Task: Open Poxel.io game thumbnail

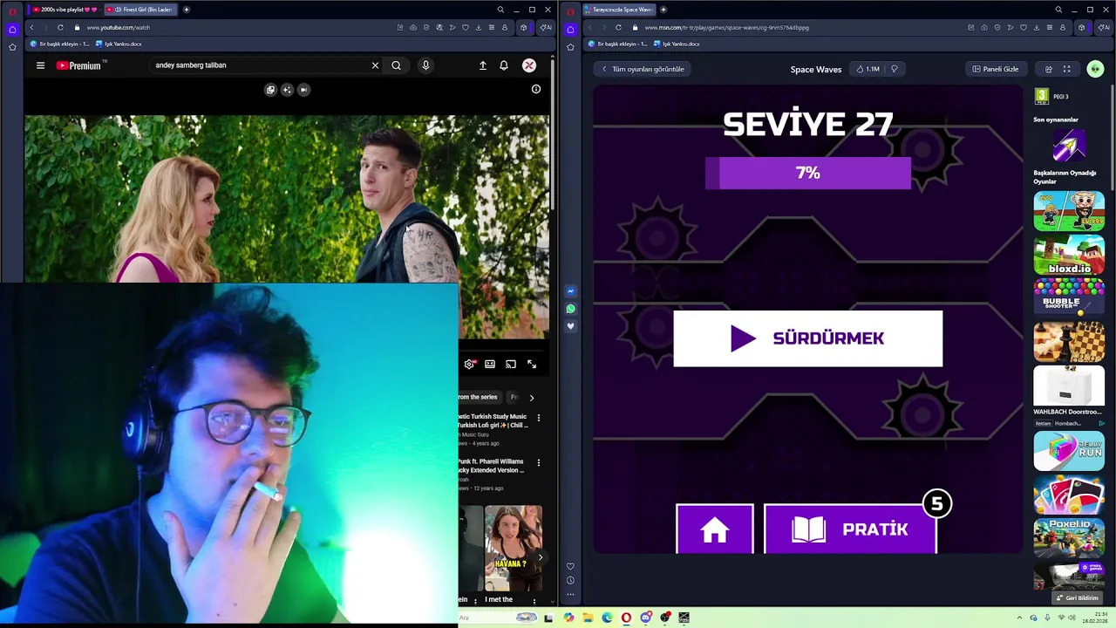Action: click(x=1069, y=537)
